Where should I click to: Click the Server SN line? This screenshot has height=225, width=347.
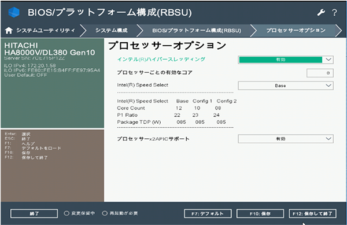(35, 58)
